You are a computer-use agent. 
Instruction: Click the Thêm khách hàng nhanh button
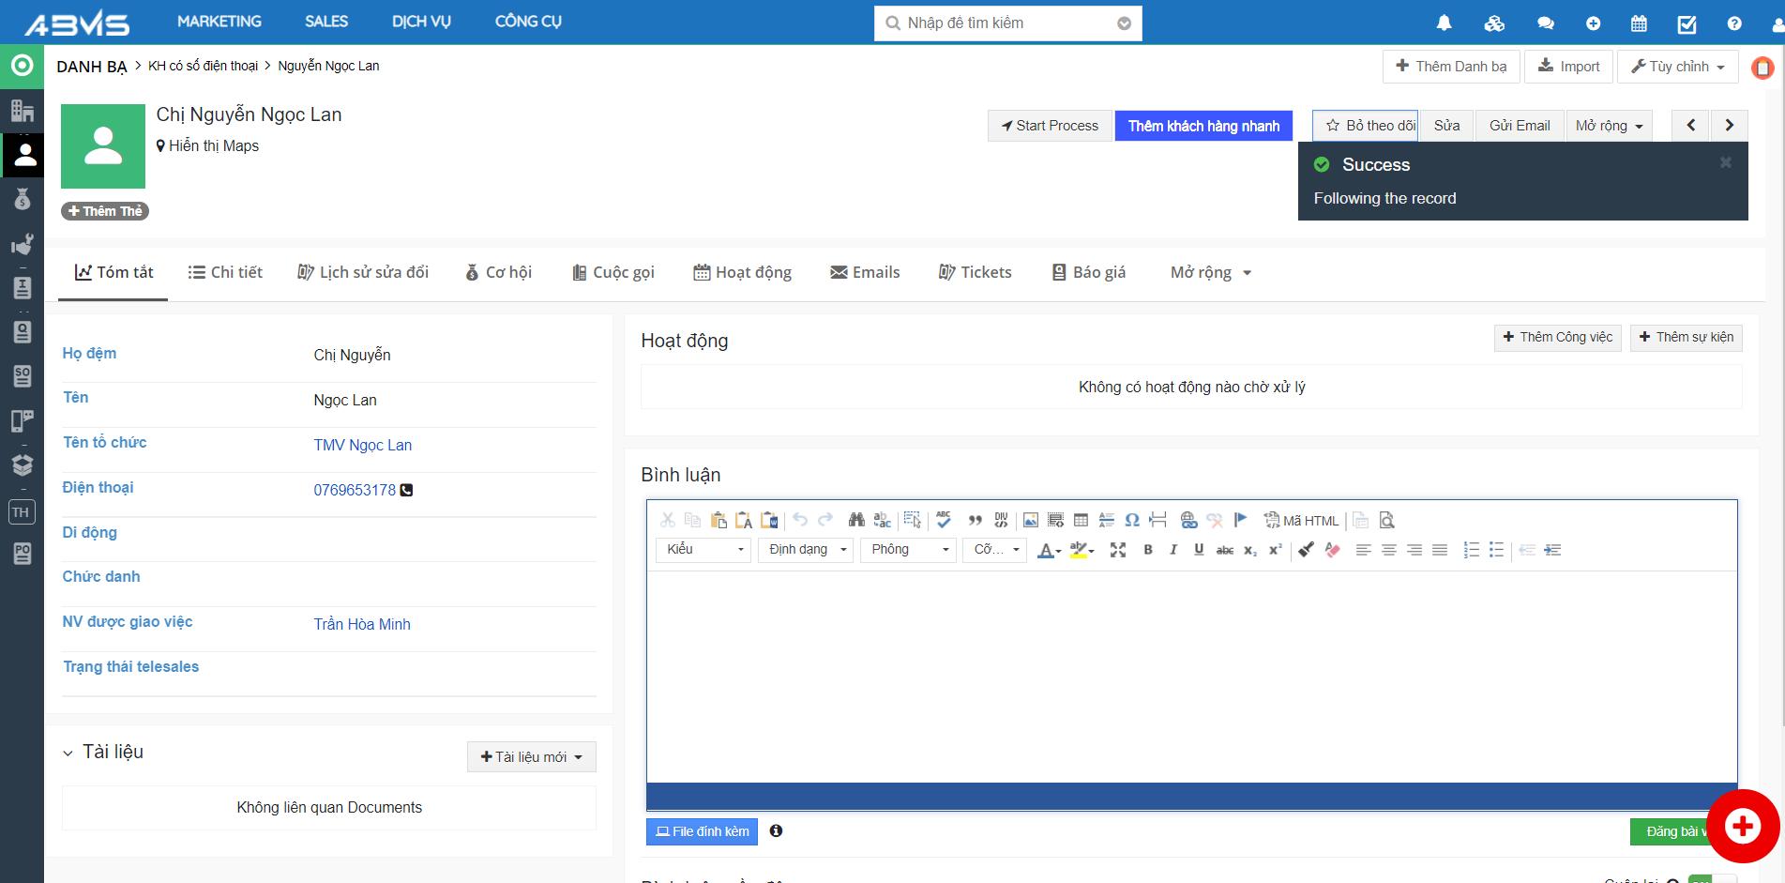[1203, 126]
